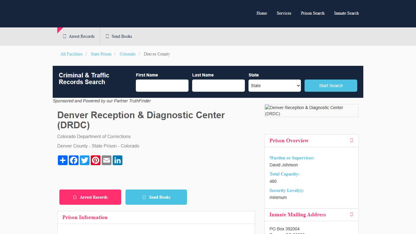Select the Facebook sharing icon

pyautogui.click(x=73, y=160)
